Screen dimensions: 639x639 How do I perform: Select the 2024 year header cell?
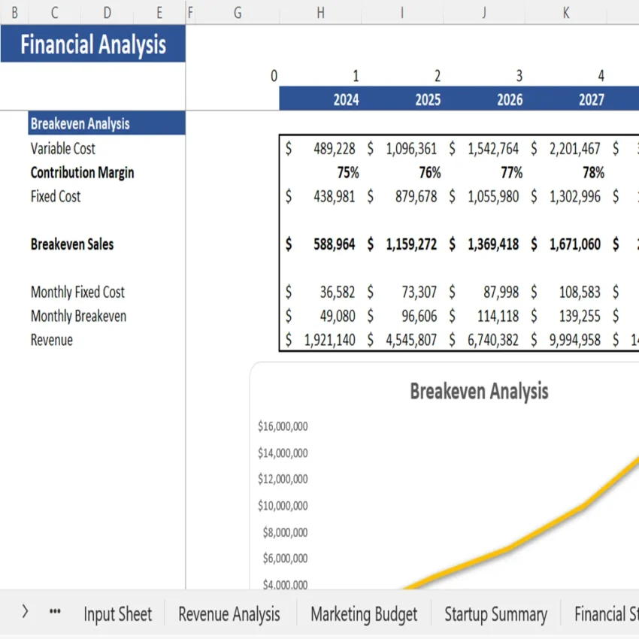(345, 99)
